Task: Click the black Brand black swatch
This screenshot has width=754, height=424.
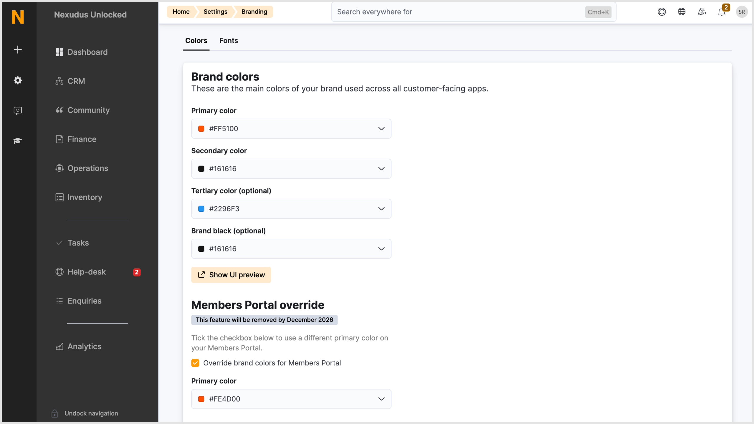Action: (201, 249)
